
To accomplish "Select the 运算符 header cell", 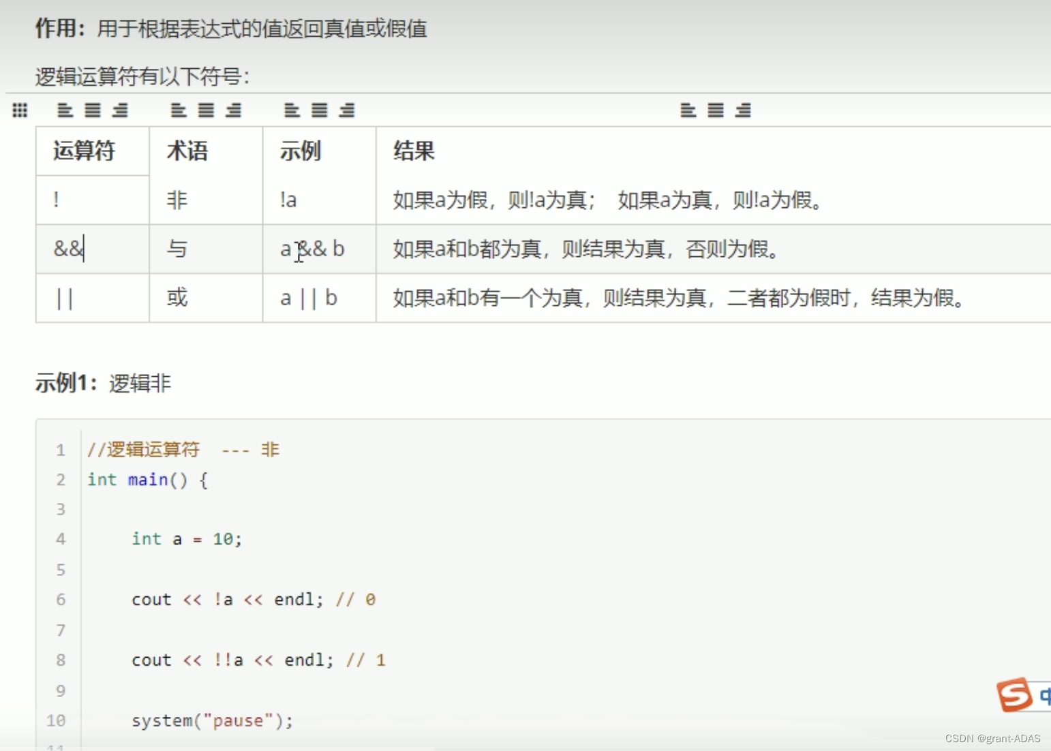I will 93,151.
